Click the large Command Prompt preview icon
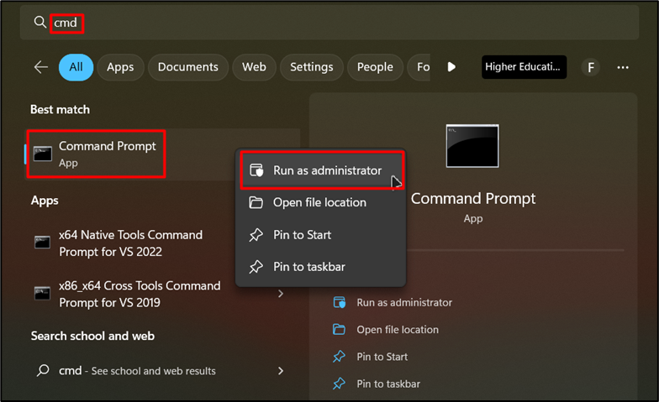The height and width of the screenshot is (402, 659). tap(472, 147)
